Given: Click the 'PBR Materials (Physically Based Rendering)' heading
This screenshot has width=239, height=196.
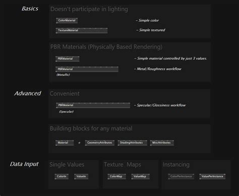Looking at the screenshot, I should pos(106,47).
